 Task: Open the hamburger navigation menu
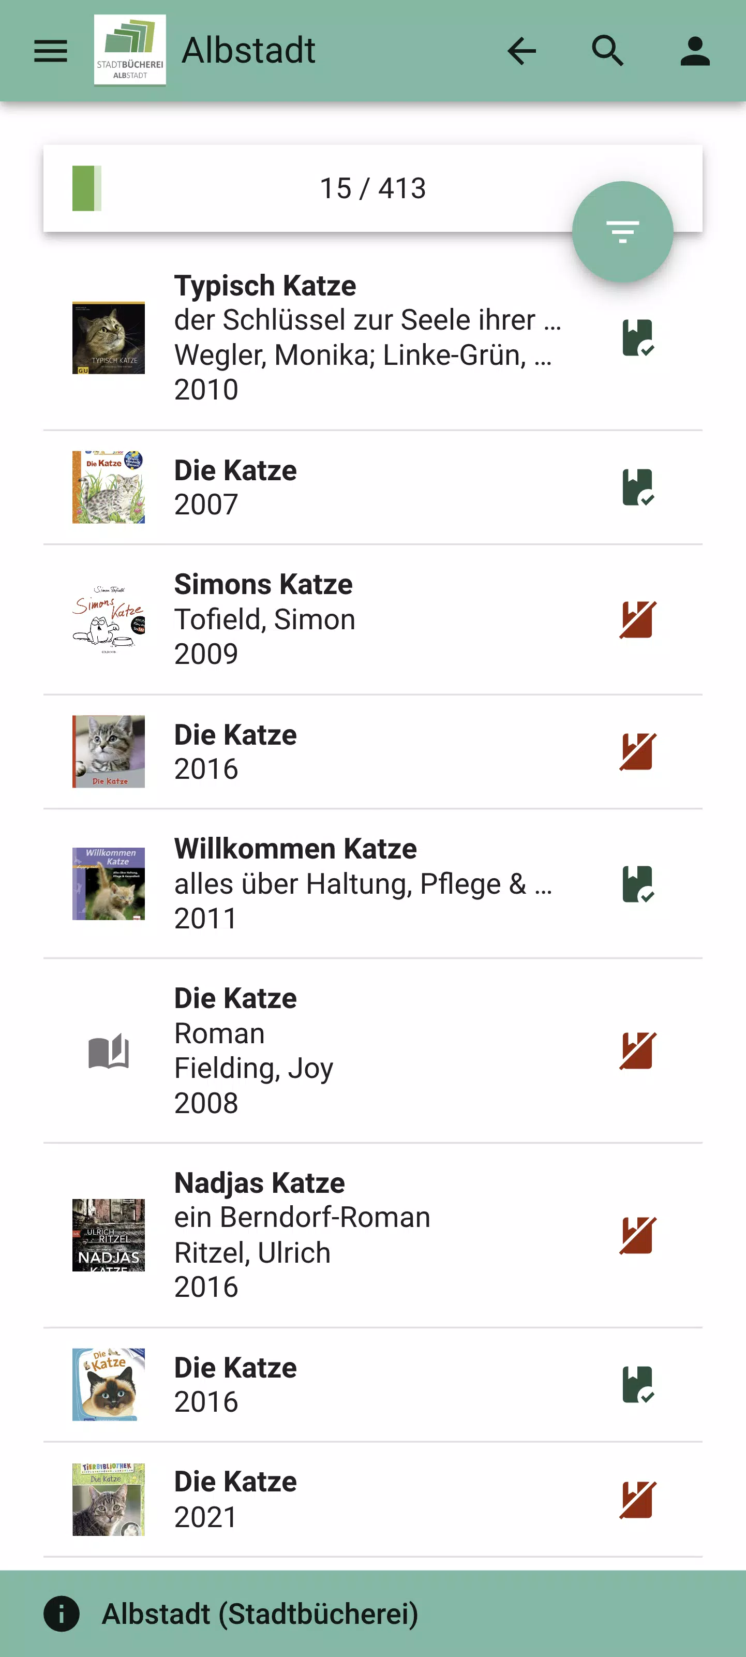tap(51, 51)
